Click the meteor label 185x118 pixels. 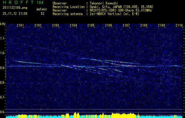point(42,9)
